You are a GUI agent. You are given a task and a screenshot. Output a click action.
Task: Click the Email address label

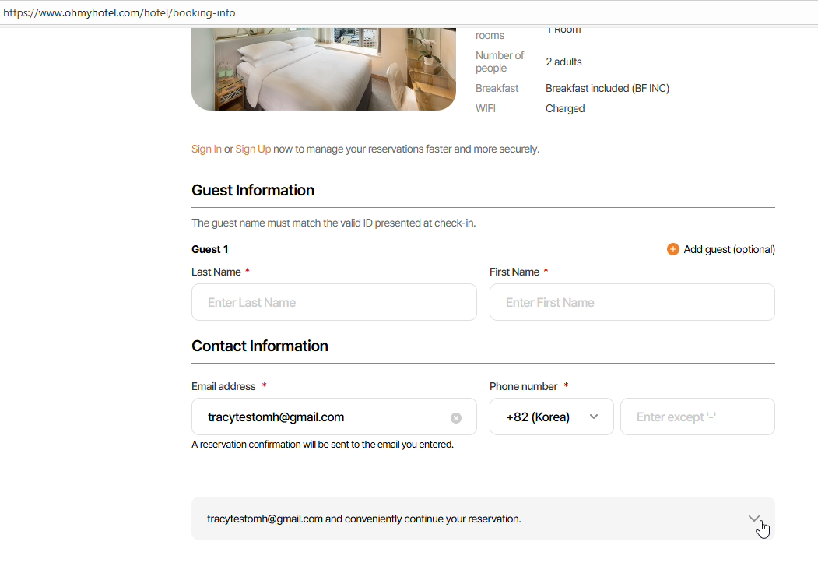pyautogui.click(x=223, y=386)
